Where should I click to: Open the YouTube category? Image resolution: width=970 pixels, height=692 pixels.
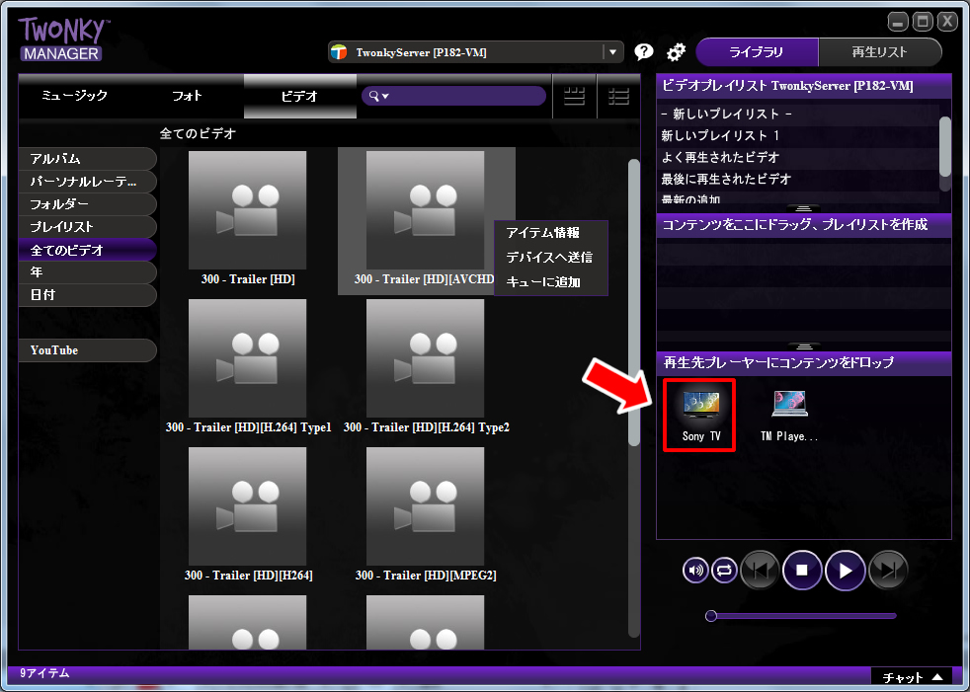pyautogui.click(x=87, y=350)
